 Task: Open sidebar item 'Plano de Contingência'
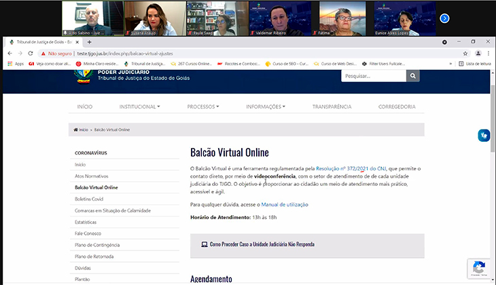click(97, 245)
